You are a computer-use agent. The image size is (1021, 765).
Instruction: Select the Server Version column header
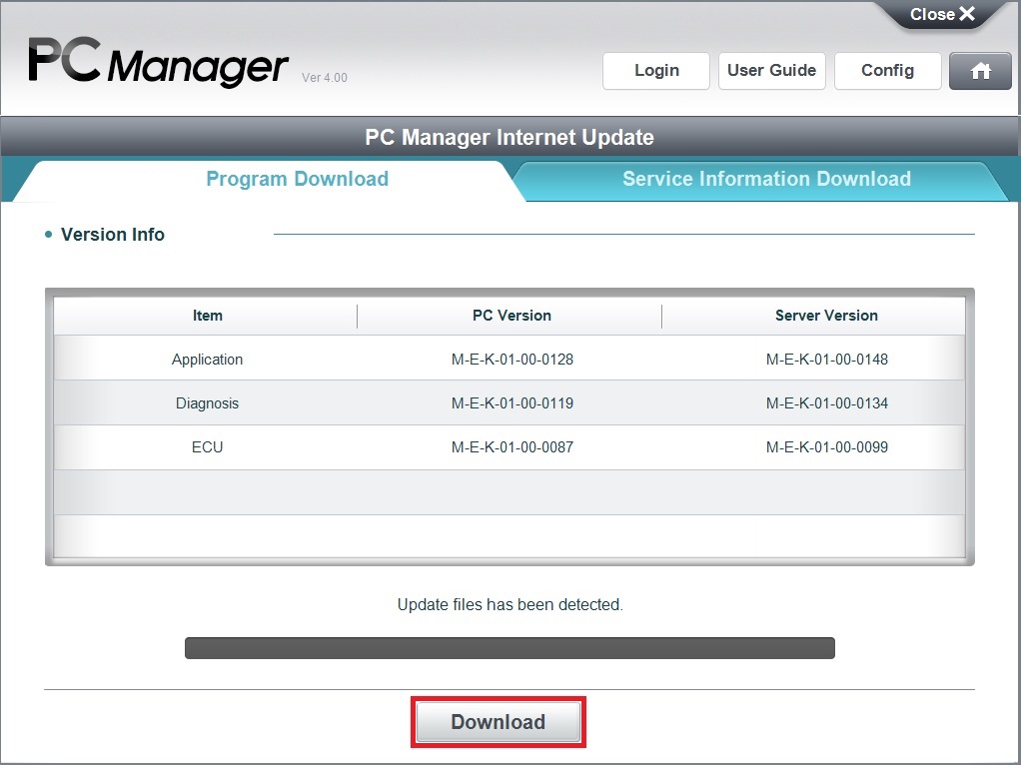tap(826, 316)
